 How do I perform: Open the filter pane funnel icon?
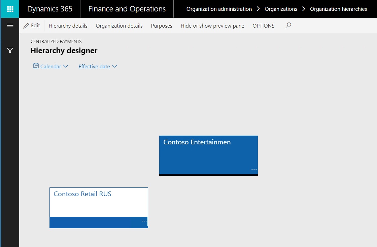(x=10, y=50)
